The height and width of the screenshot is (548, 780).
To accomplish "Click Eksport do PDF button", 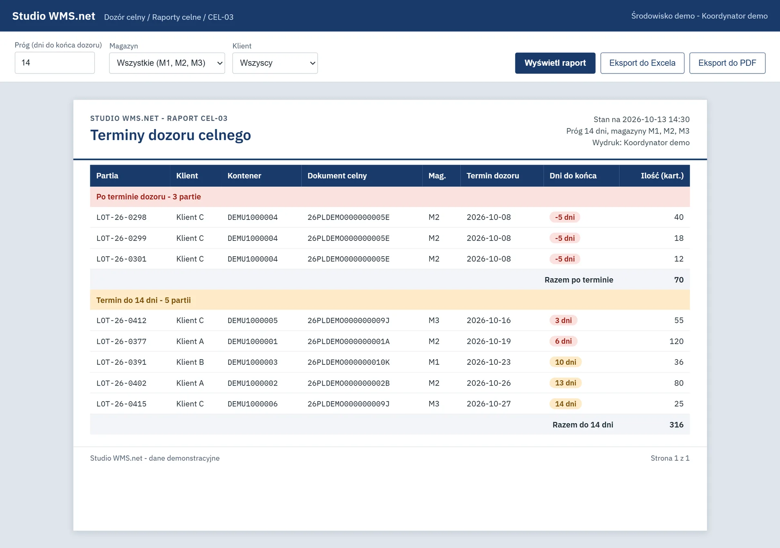I will pos(727,63).
